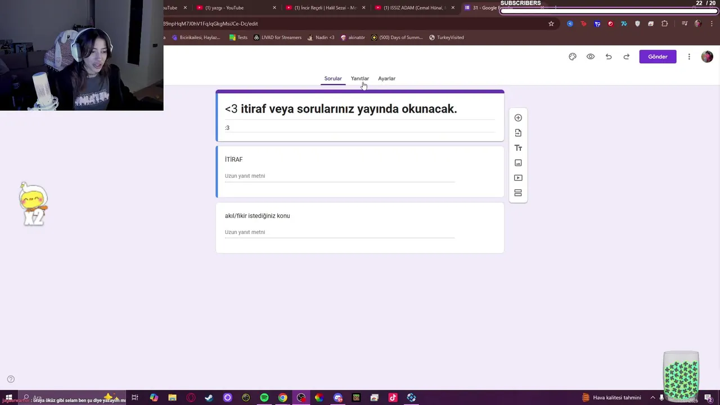
Task: Import questions from the side toolbar
Action: pyautogui.click(x=518, y=133)
